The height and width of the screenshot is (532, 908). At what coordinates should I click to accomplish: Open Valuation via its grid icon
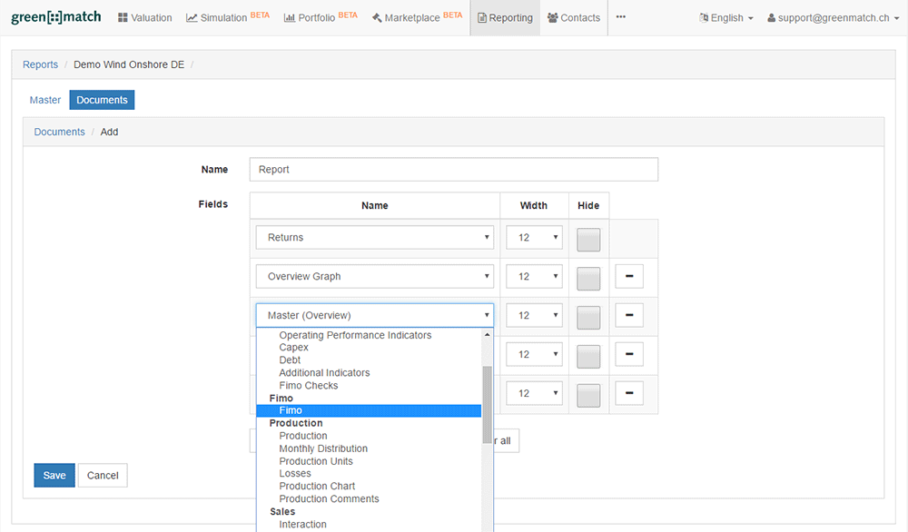tap(123, 18)
